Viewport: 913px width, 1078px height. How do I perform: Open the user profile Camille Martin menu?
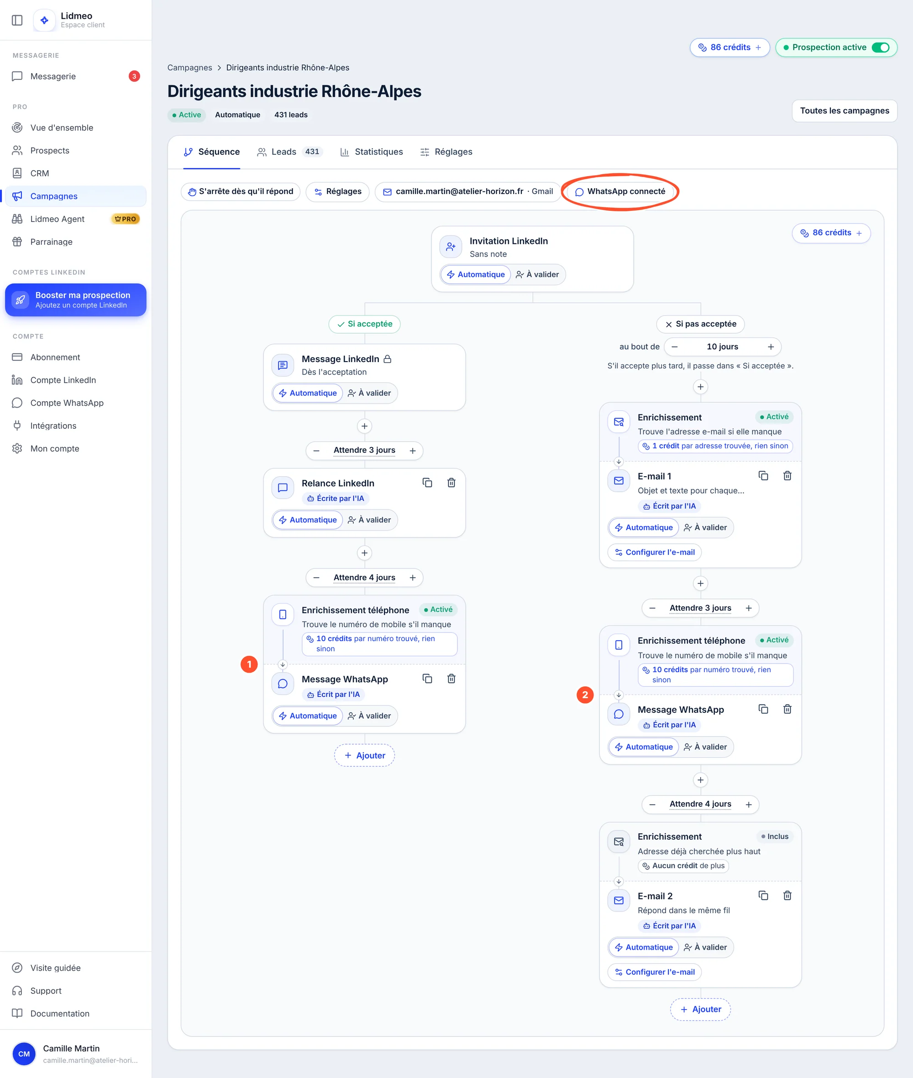click(x=76, y=1054)
